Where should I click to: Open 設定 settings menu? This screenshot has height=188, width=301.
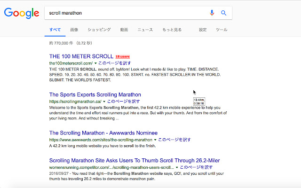(x=203, y=30)
